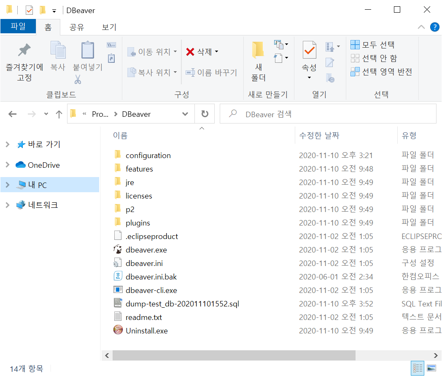442x376 pixels.
Task: Expand Quick access (바로 가기) tree node
Action: [8, 145]
